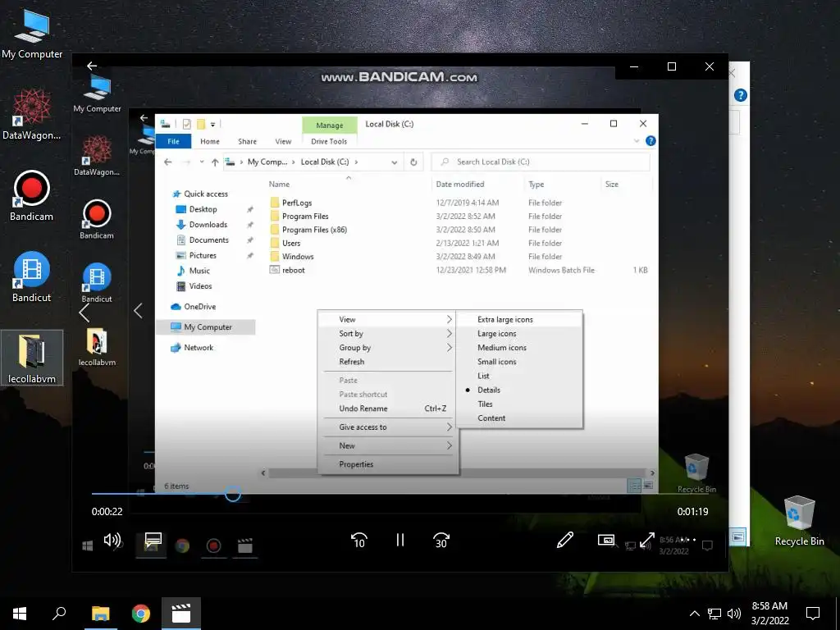Screen dimensions: 840x630
Task: Open the pencil edit options
Action: click(565, 540)
